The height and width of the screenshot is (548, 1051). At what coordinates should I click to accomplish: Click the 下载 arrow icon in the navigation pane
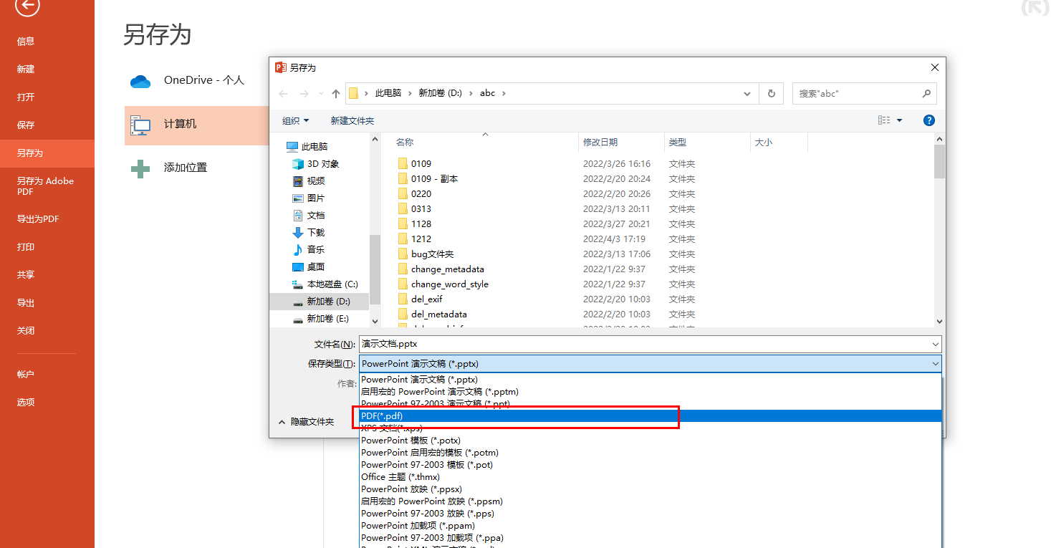point(298,233)
